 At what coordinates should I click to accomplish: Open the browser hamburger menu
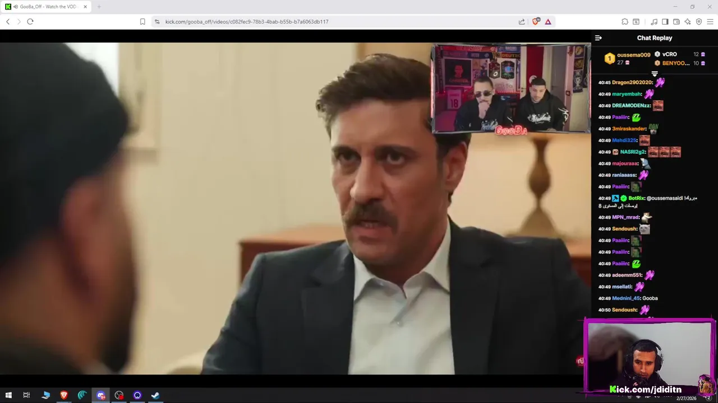[710, 21]
